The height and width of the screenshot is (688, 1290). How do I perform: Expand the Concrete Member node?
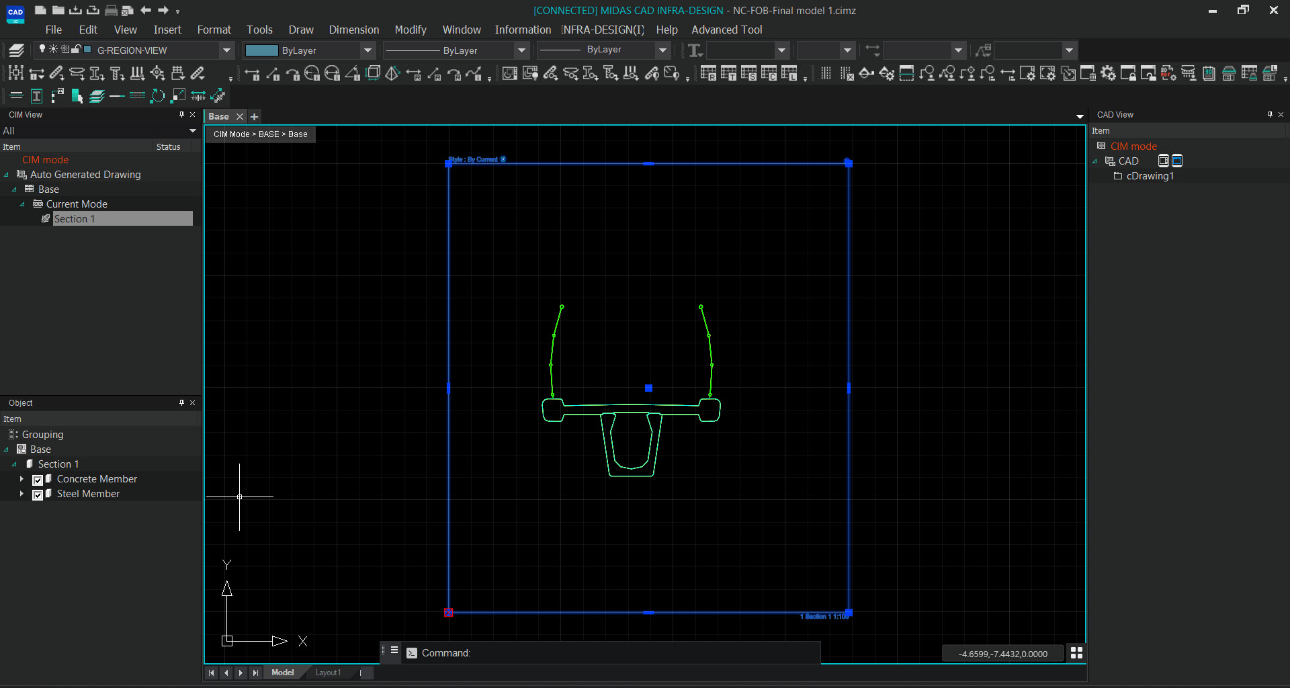point(21,479)
